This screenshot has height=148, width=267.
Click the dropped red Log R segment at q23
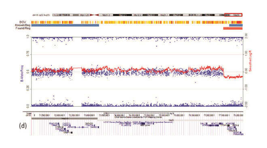pyautogui.click(x=233, y=77)
